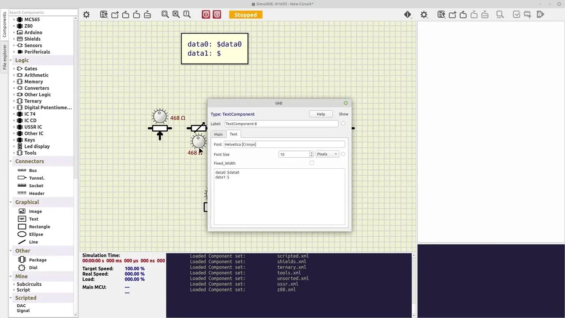Expand Gates tree item
This screenshot has width=565, height=318.
[14, 68]
